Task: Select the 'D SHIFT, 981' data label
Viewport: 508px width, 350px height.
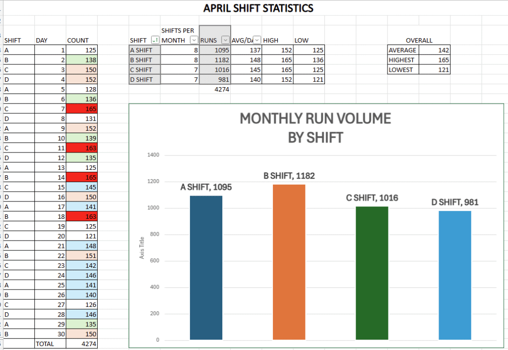Action: (x=455, y=202)
